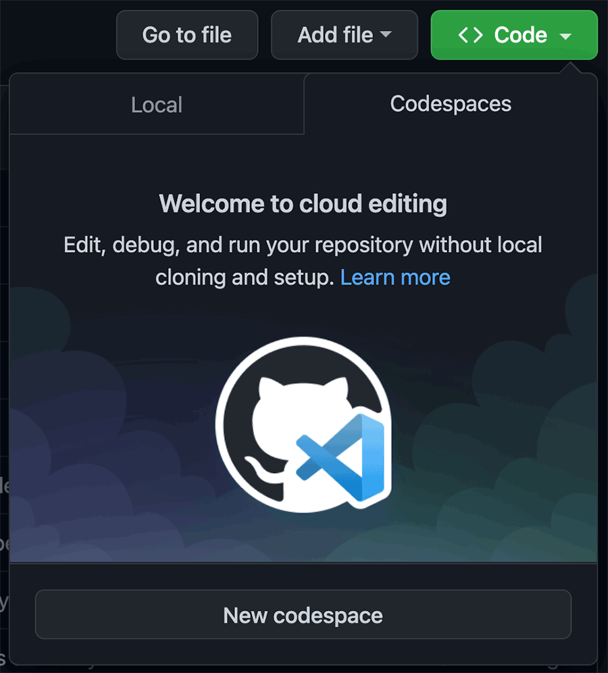Click the GitHub Octocat VS Code logo
Viewport: 608px width, 673px height.
click(x=304, y=424)
